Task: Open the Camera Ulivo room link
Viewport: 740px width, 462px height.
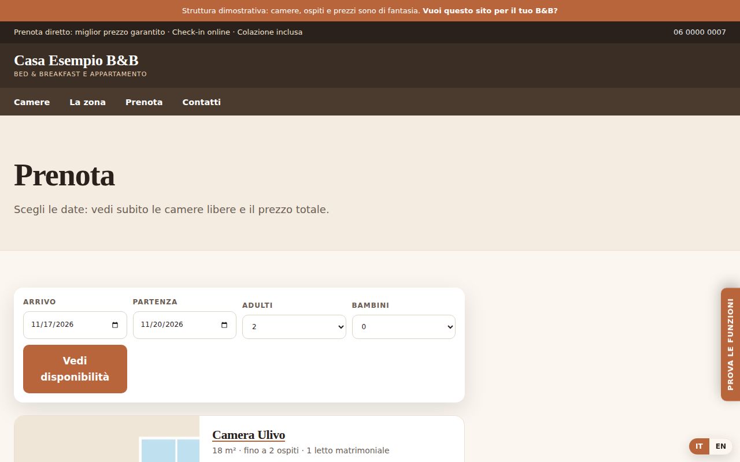Action: click(x=249, y=435)
